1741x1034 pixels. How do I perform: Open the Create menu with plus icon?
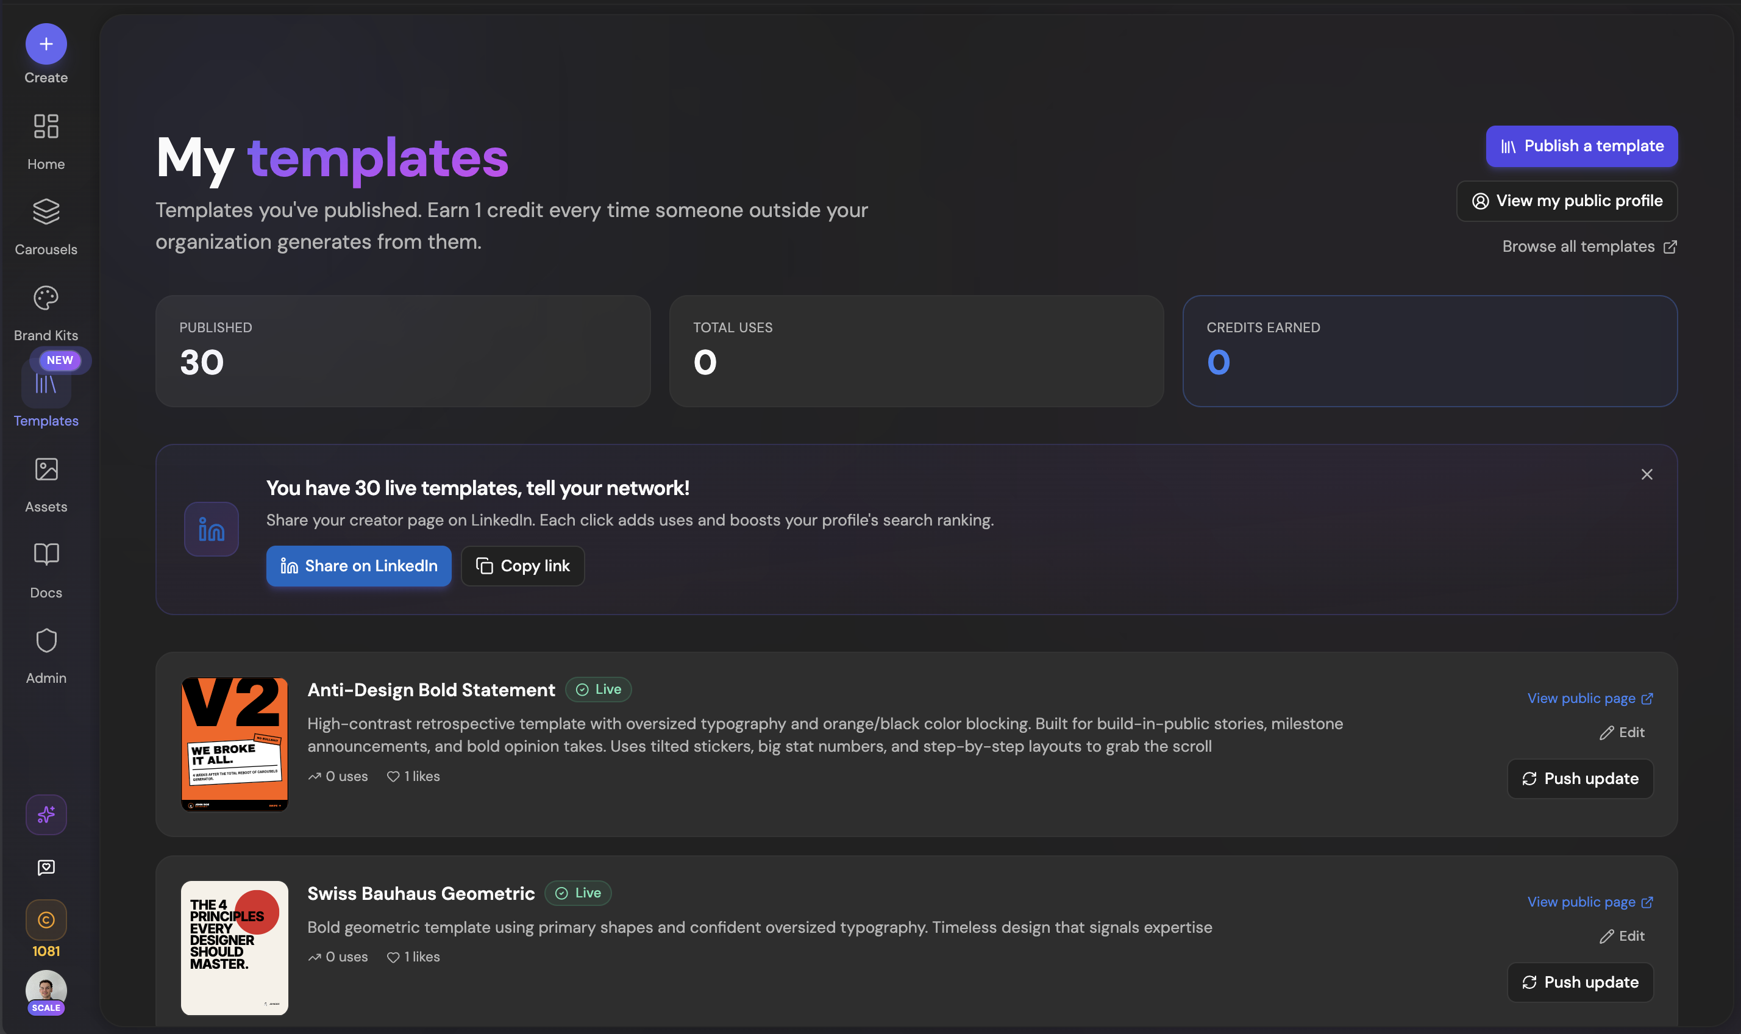click(x=45, y=43)
